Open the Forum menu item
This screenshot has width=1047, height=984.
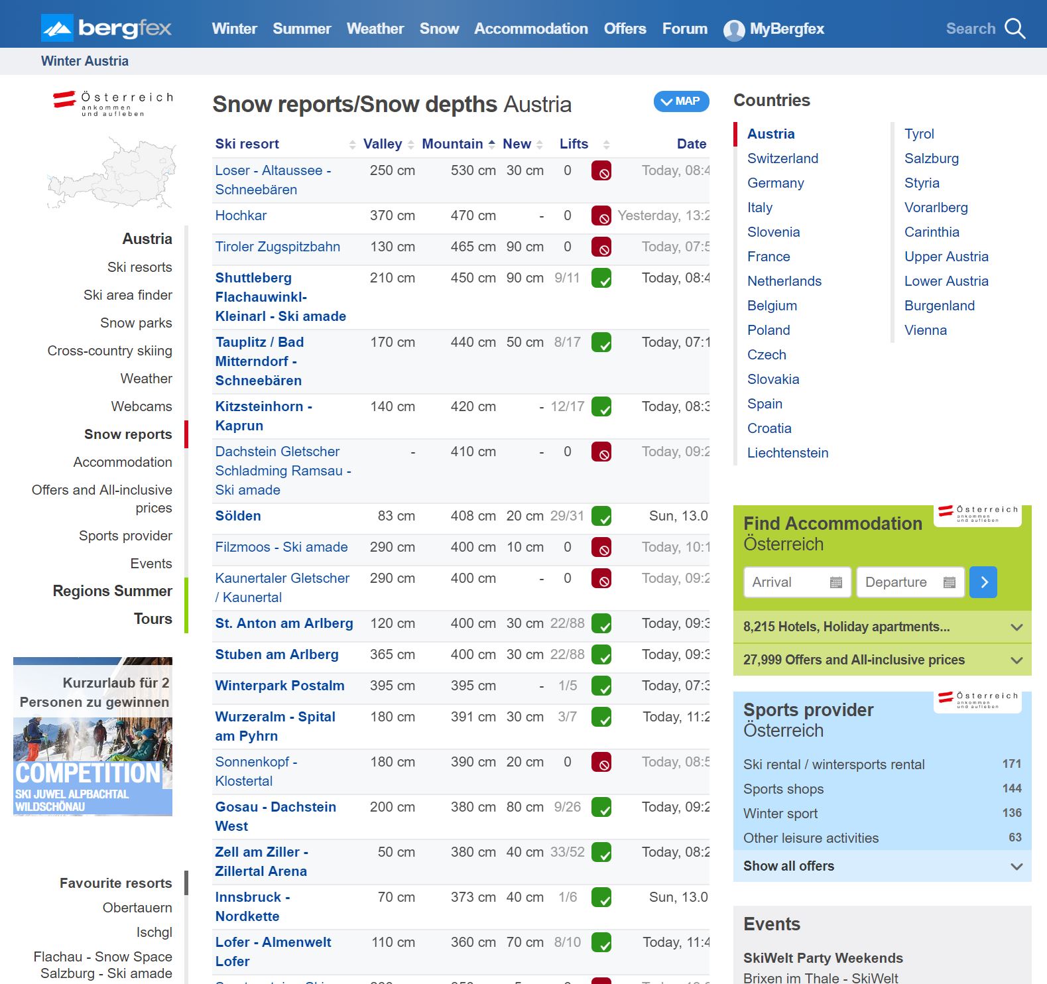coord(684,29)
